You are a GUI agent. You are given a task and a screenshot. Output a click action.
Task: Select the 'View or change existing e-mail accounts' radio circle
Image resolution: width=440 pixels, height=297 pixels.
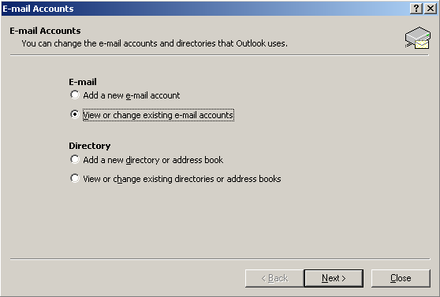(75, 114)
